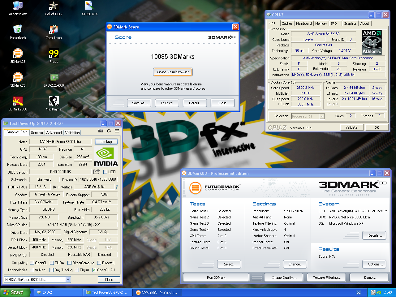Open the Windows Start button
This screenshot has width=396, height=297.
[15, 292]
